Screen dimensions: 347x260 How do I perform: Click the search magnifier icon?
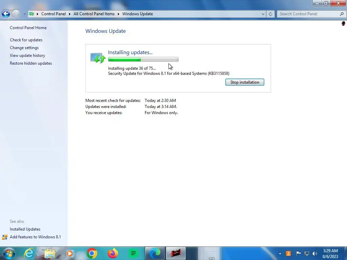point(342,14)
